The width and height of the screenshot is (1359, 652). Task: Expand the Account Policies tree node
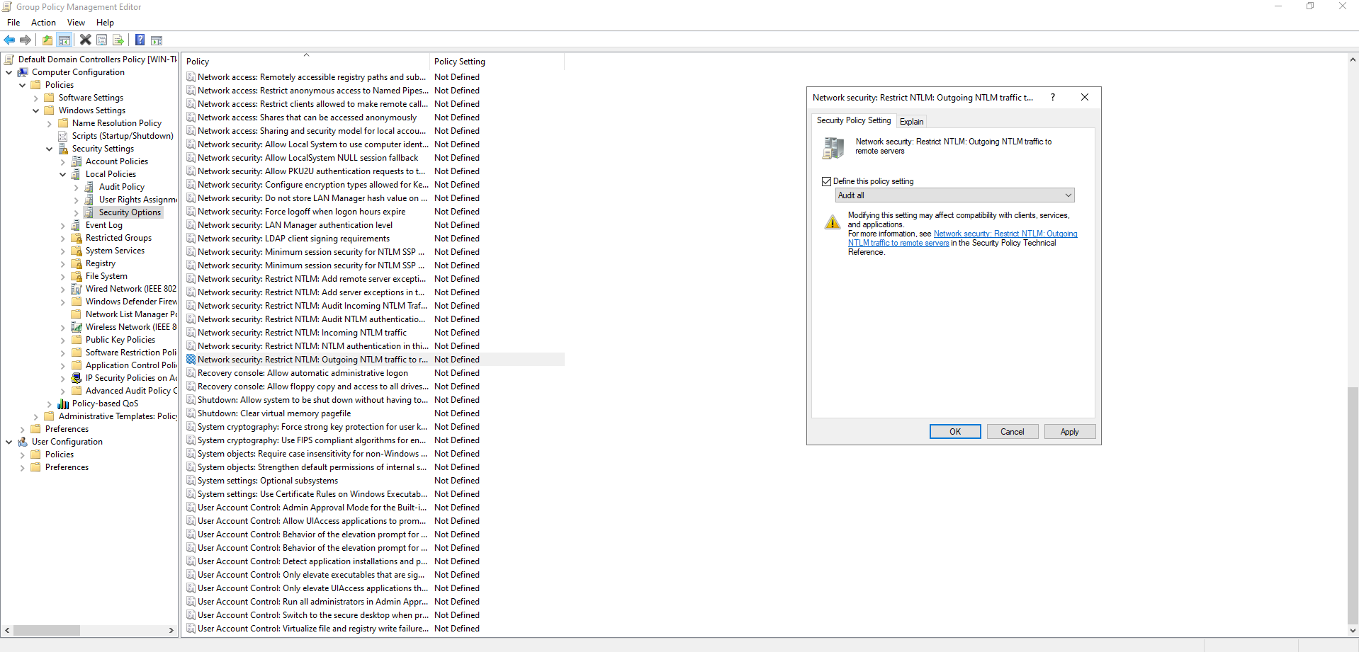[x=63, y=161]
